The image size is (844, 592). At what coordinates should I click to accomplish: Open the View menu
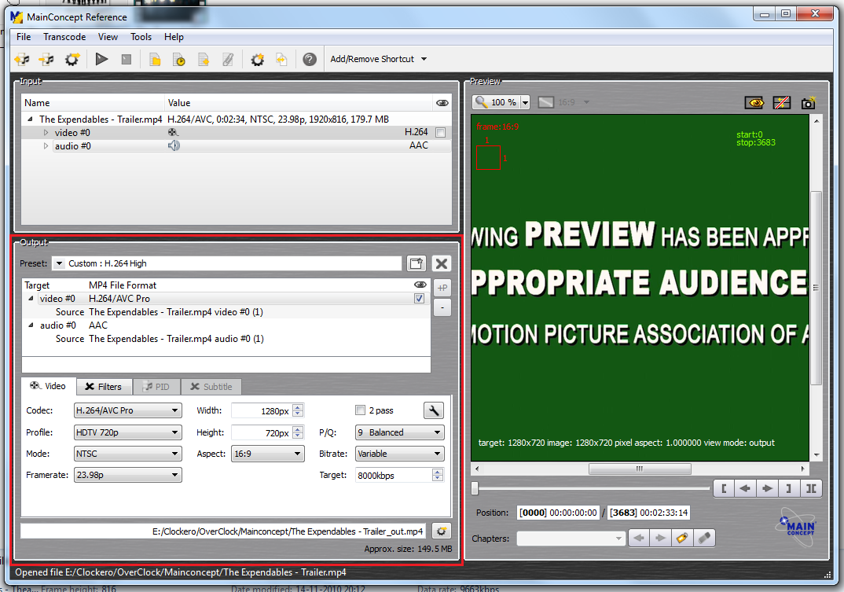pos(108,37)
